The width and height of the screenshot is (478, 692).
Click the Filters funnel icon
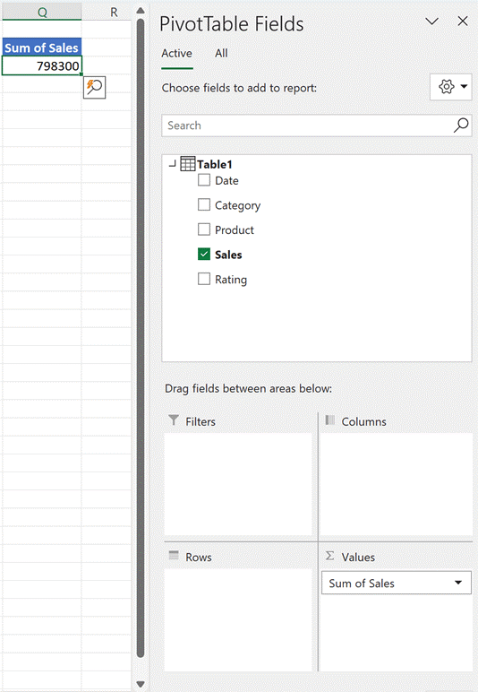tap(174, 420)
